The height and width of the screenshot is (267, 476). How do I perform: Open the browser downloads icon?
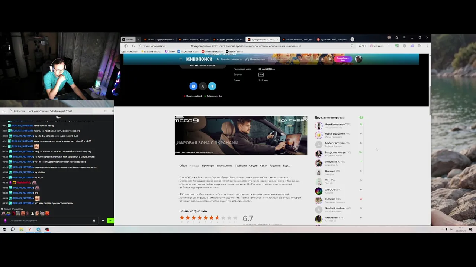427,46
